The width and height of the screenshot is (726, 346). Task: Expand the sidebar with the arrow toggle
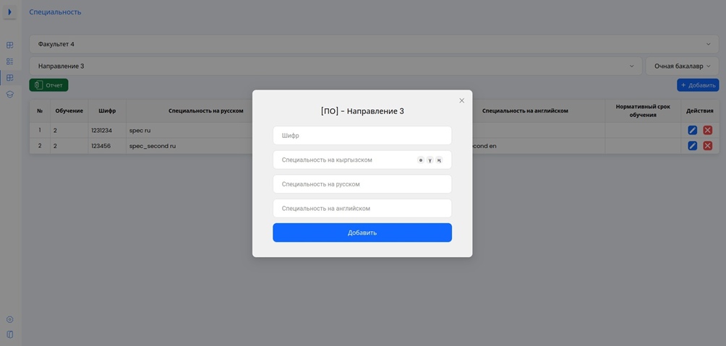click(9, 12)
